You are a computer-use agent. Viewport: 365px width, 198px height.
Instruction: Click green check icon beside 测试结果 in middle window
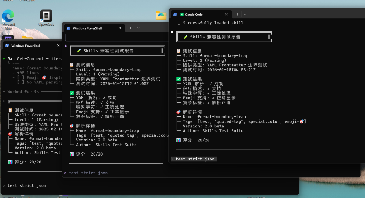click(72, 93)
